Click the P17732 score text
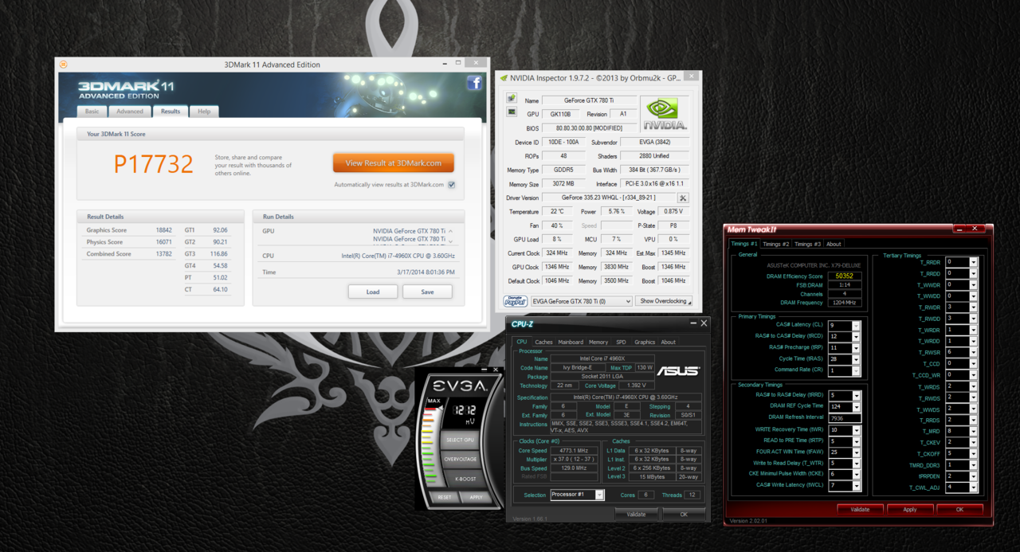The width and height of the screenshot is (1020, 552). click(154, 164)
